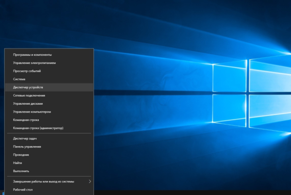
Task: Select Управление электропитанием
Action: [x=49, y=63]
